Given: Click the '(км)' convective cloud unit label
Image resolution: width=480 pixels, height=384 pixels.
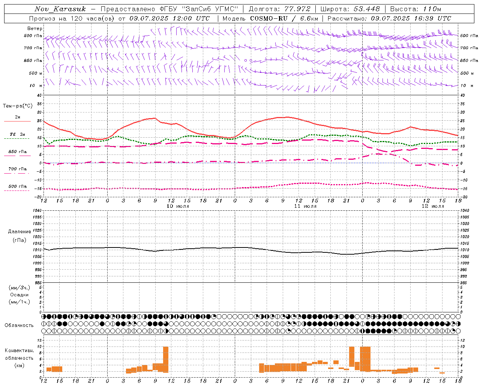Looking at the screenshot, I should (19, 365).
